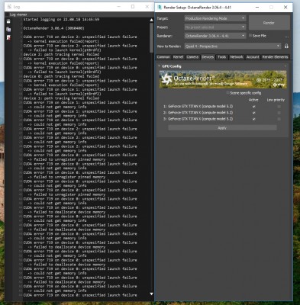Enable the Save File checkbox
This screenshot has width=300, height=305.
tap(250, 36)
